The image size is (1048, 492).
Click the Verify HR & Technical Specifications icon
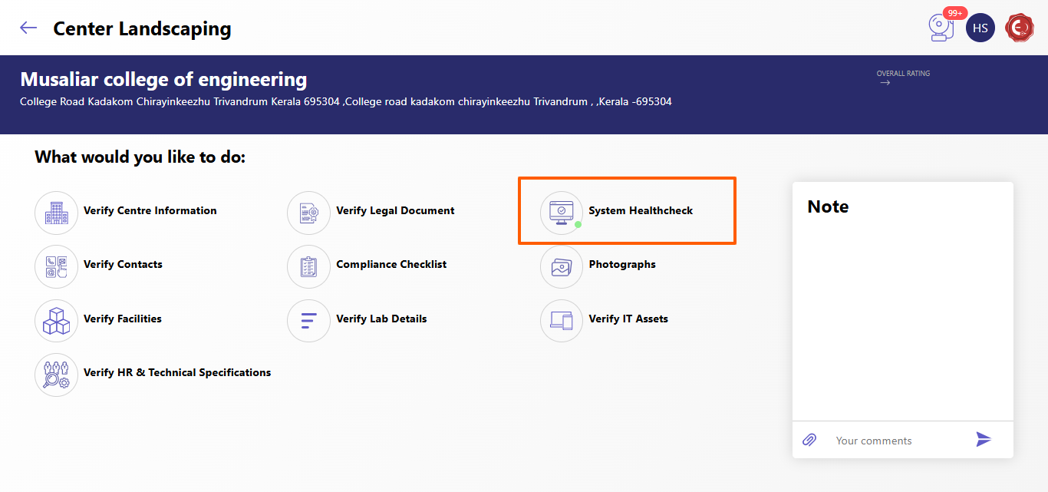click(x=57, y=375)
